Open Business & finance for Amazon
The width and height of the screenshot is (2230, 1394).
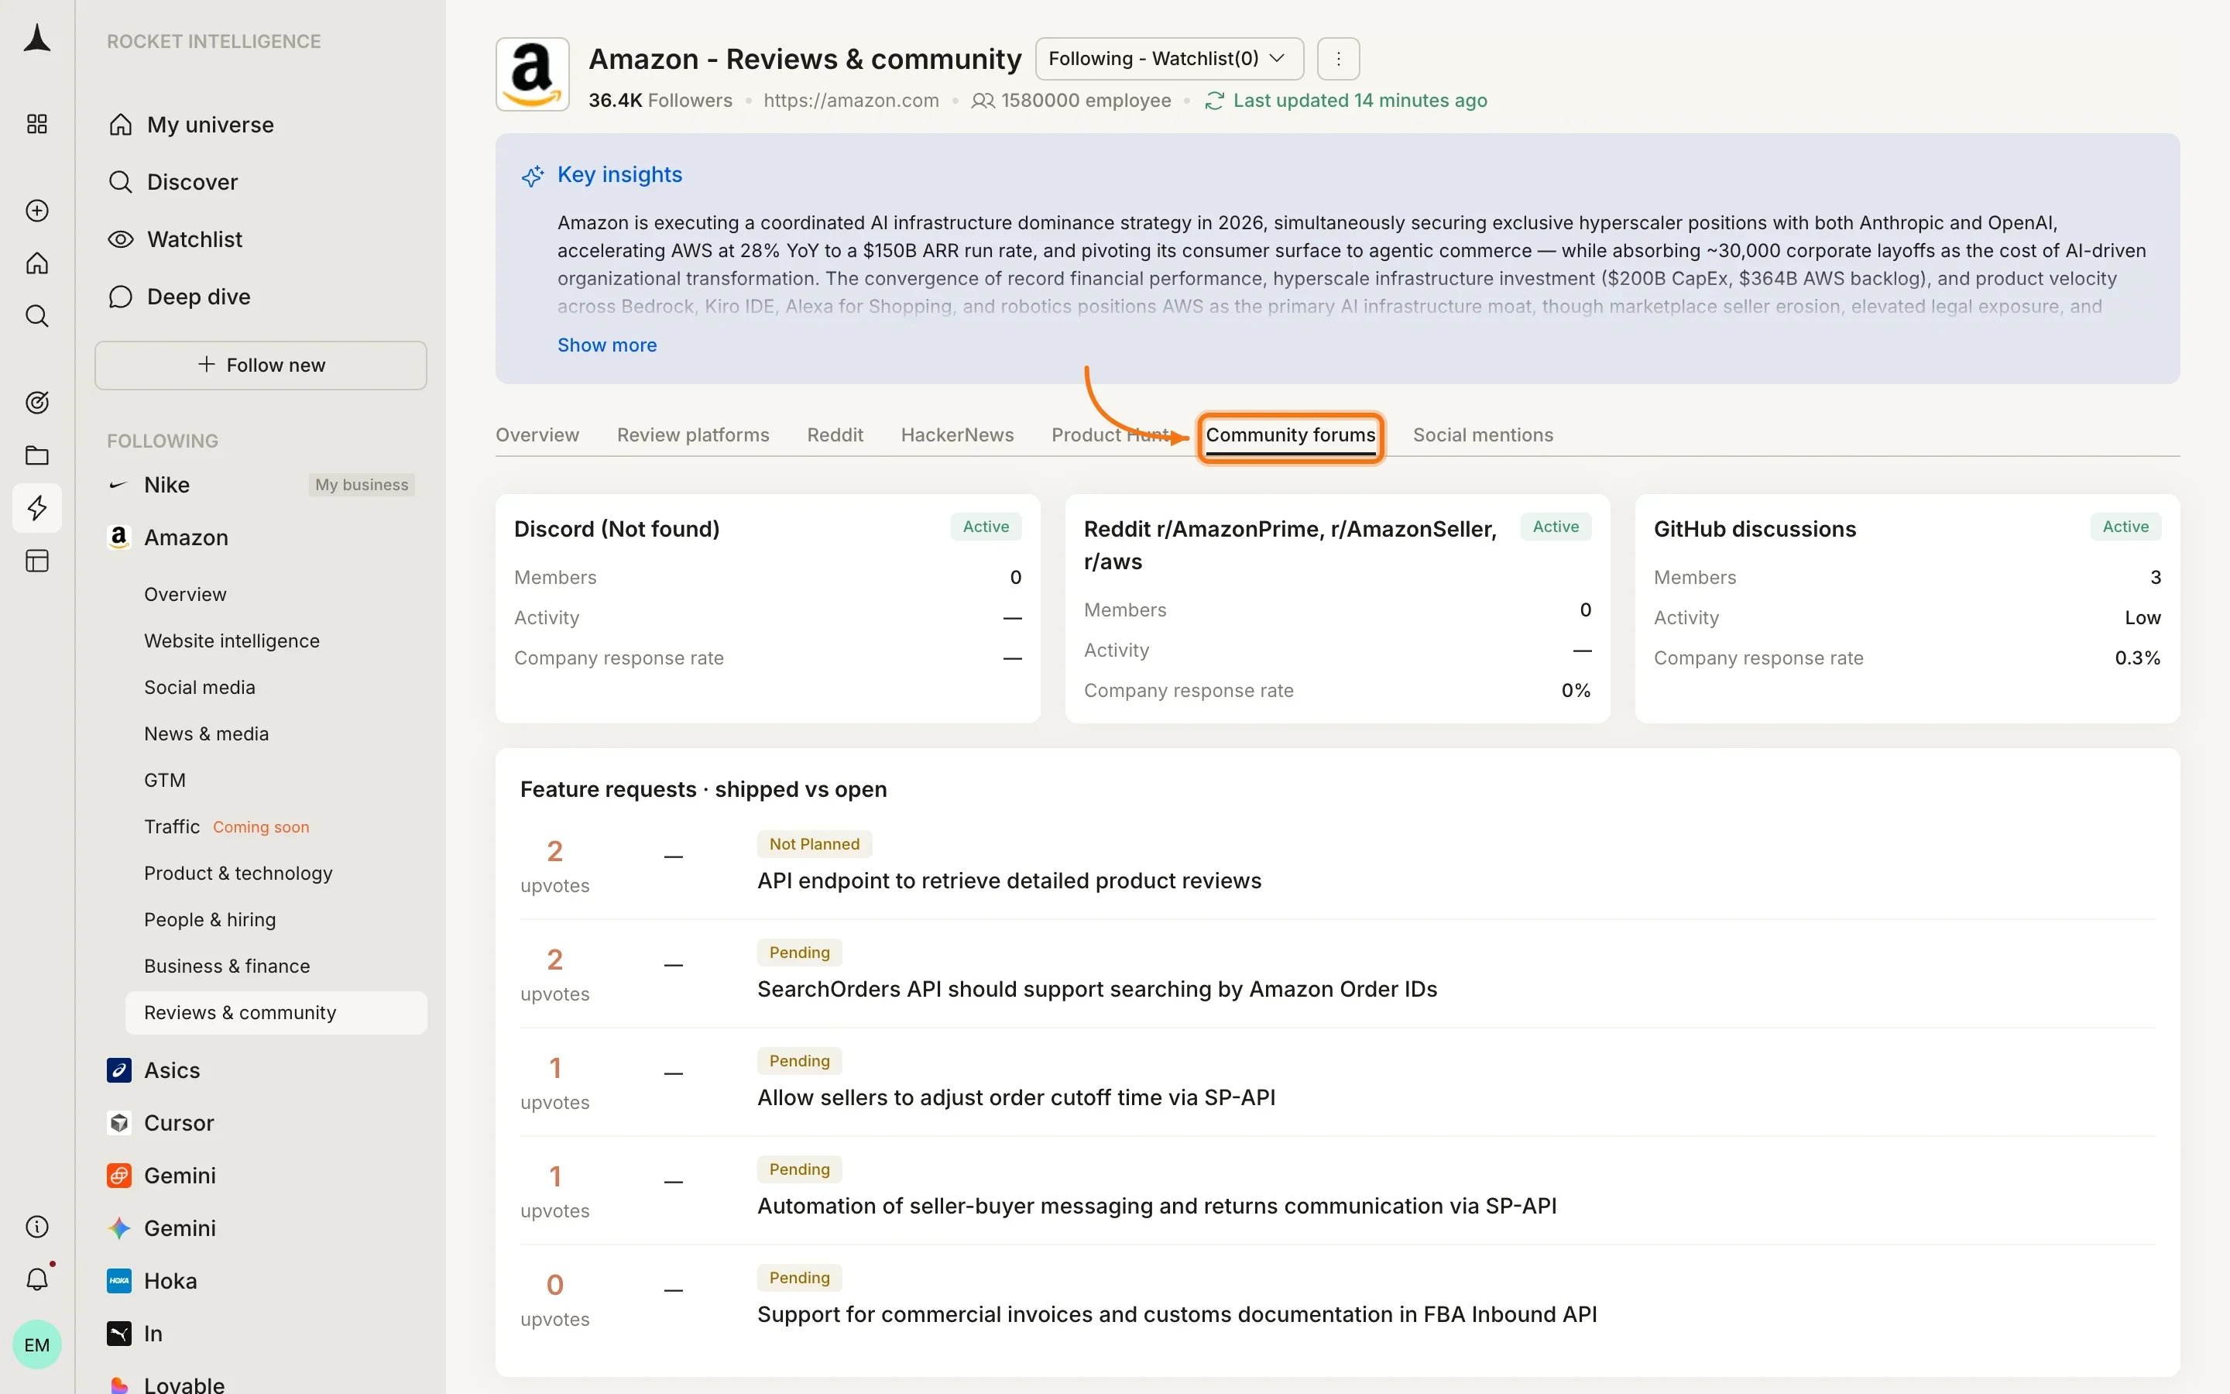(227, 967)
